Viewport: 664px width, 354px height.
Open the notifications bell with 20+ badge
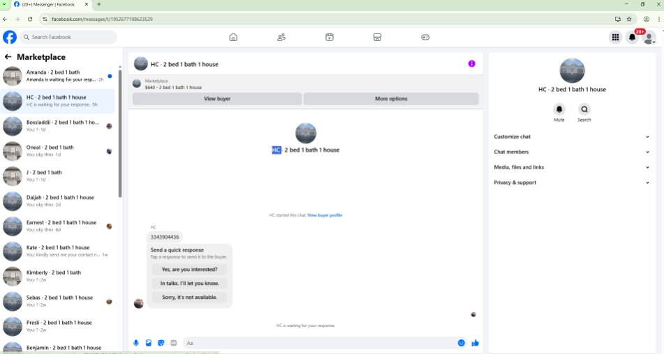click(633, 37)
